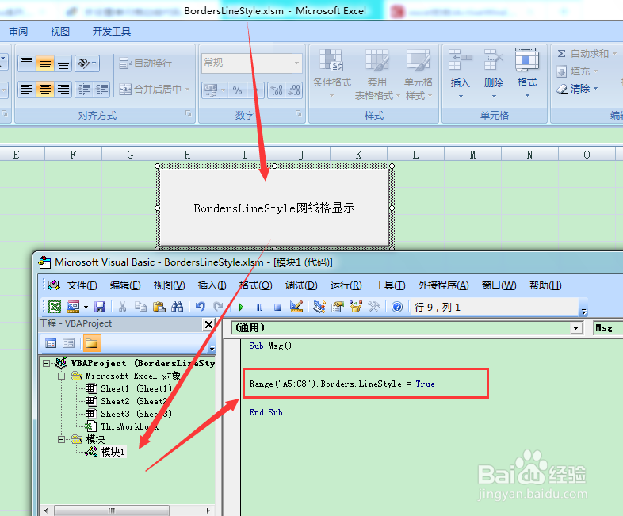The image size is (623, 516).
Task: Align text left in Excel ribbon
Action: 27,90
